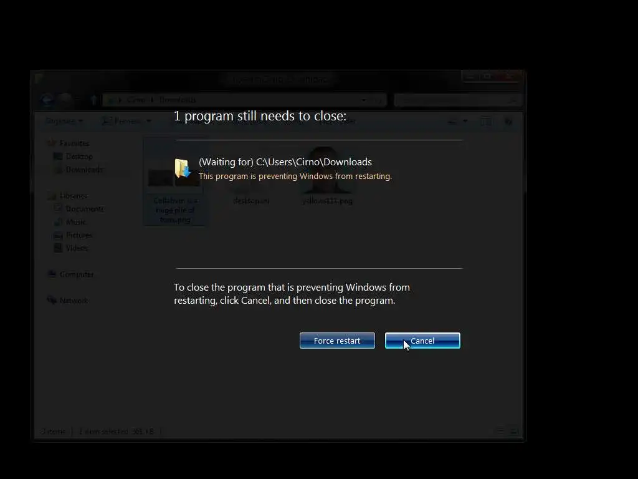Screen dimensions: 638x479
Task: Open the Organize menu in dimmed Explorer
Action: 64,121
